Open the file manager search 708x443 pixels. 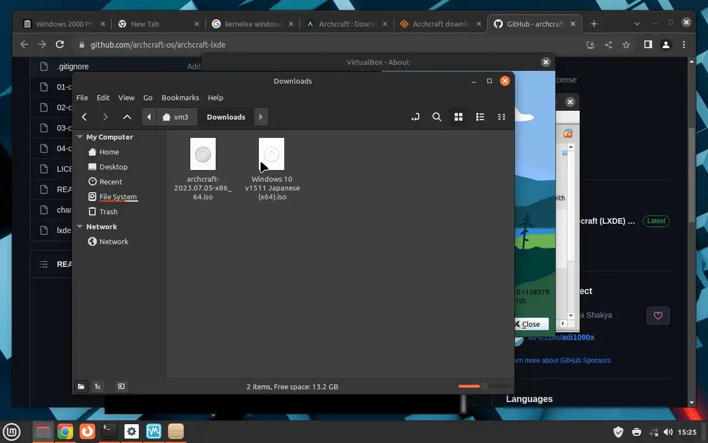(437, 117)
